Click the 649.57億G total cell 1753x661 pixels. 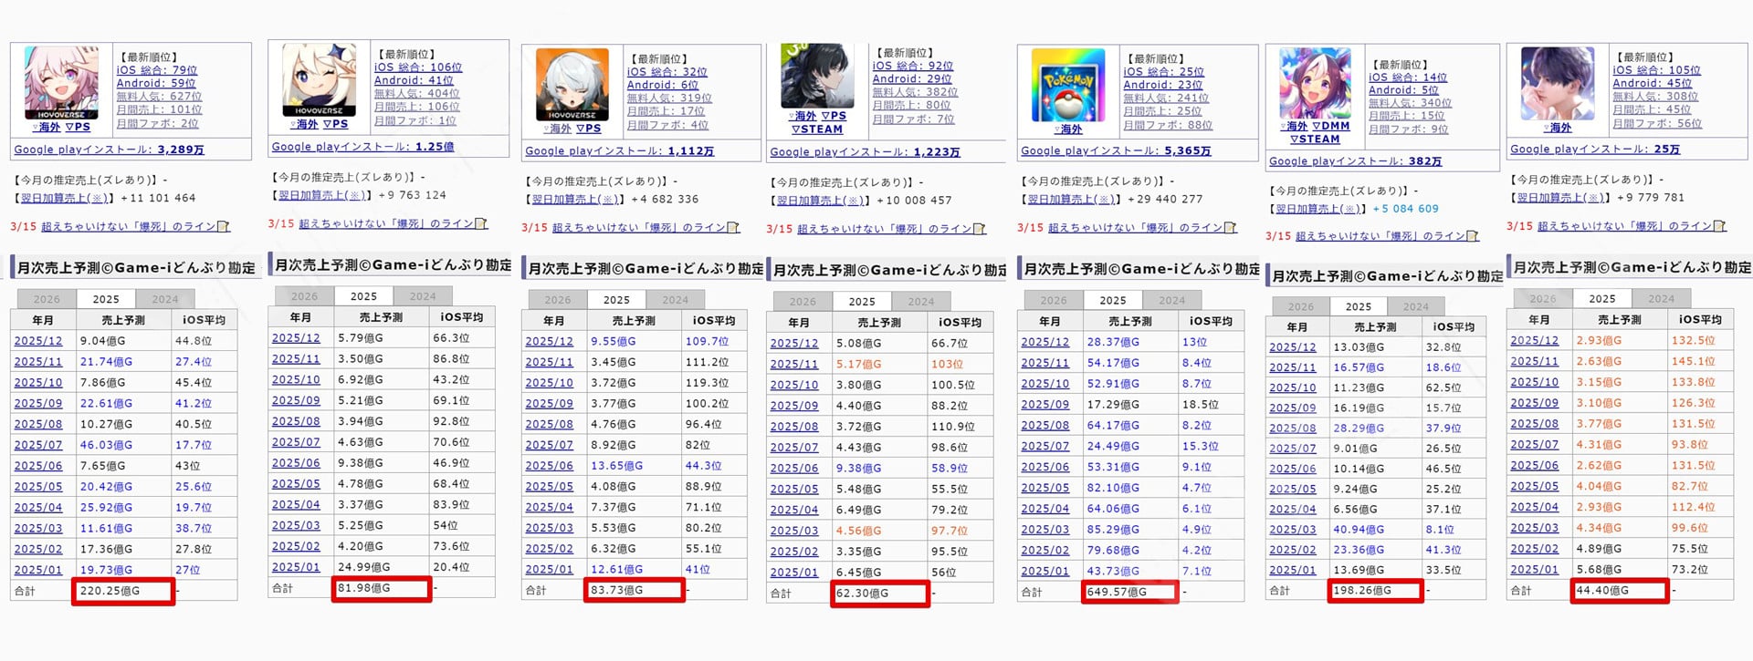1128,592
